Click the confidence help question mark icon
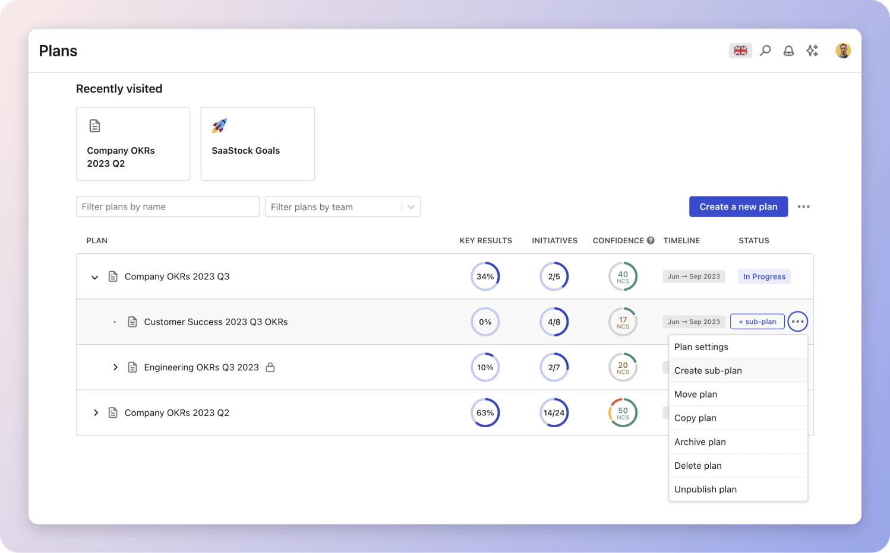890x553 pixels. tap(651, 240)
